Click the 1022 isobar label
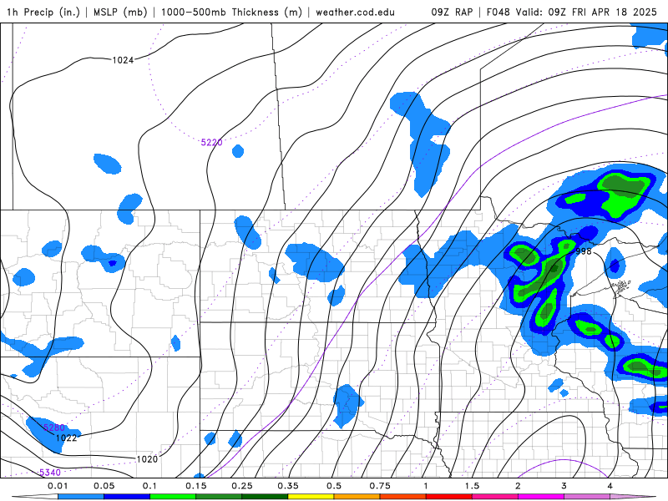This screenshot has width=668, height=501. pyautogui.click(x=67, y=438)
